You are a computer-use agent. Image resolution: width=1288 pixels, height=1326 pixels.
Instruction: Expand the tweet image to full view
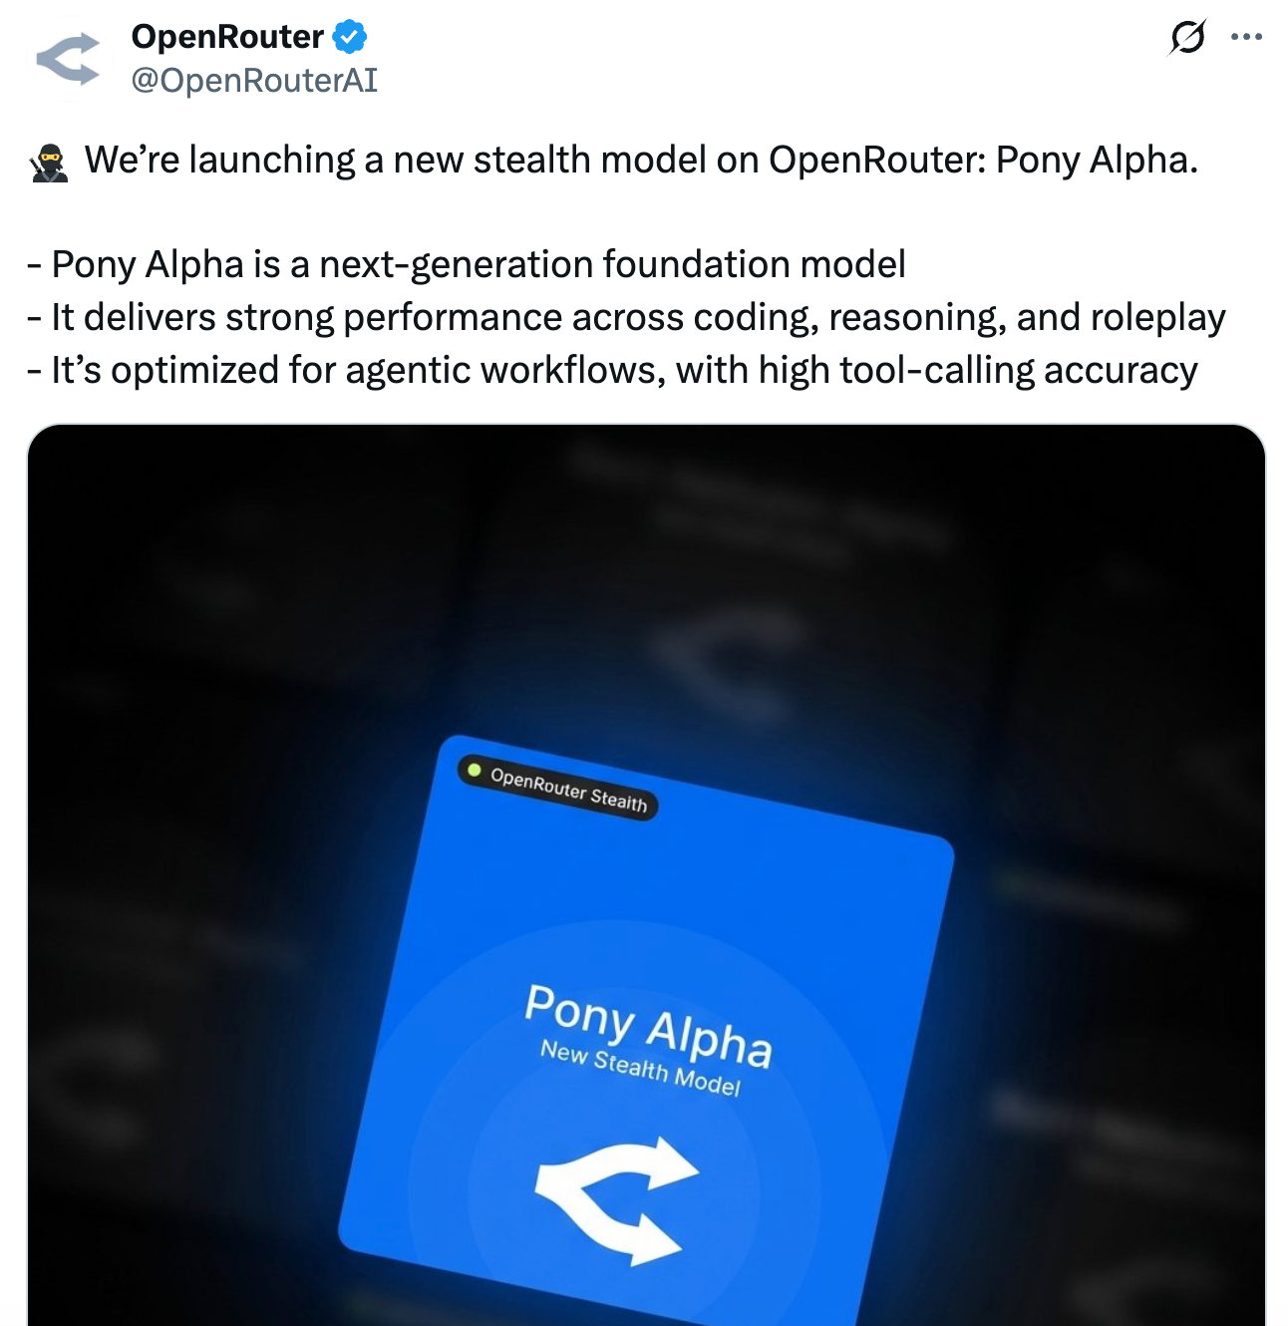(x=644, y=875)
